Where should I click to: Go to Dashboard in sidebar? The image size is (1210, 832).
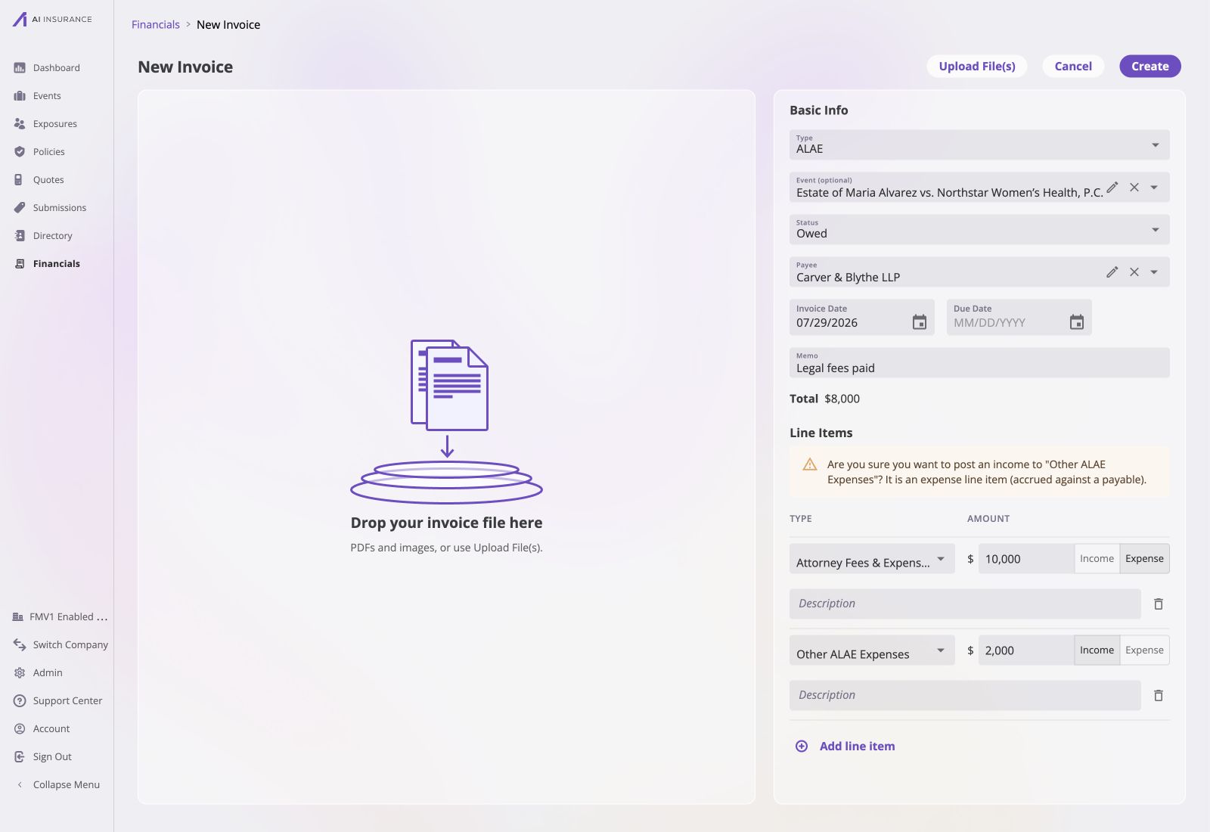click(x=57, y=68)
